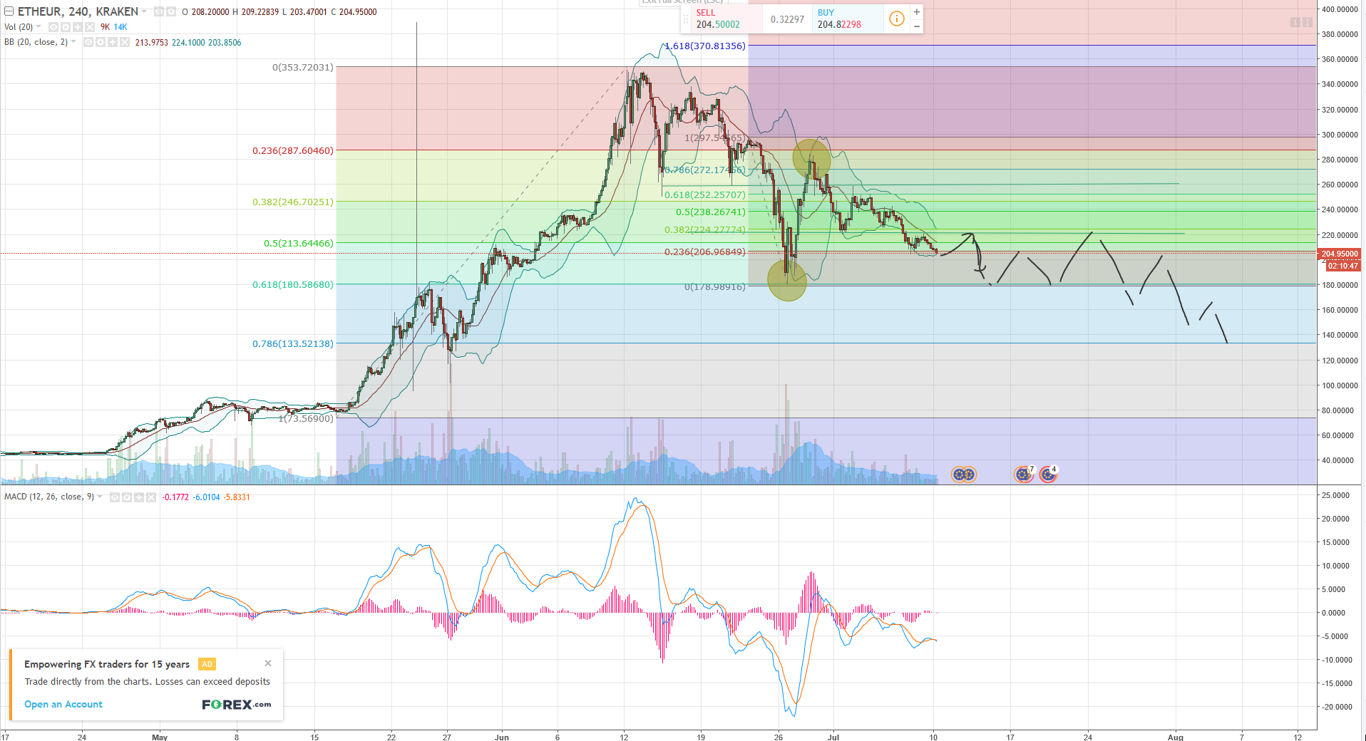Image resolution: width=1366 pixels, height=741 pixels.
Task: Remove the MACD indicator with its X icon
Action: click(151, 497)
